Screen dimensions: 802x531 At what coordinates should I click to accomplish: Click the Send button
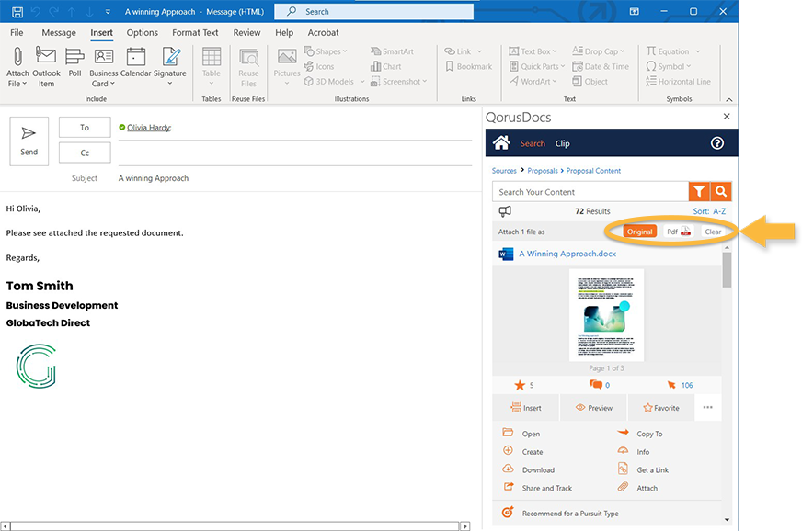click(x=28, y=140)
